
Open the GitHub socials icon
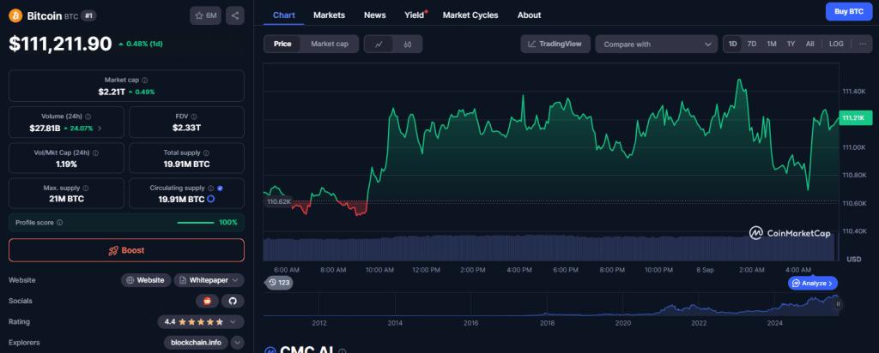232,301
